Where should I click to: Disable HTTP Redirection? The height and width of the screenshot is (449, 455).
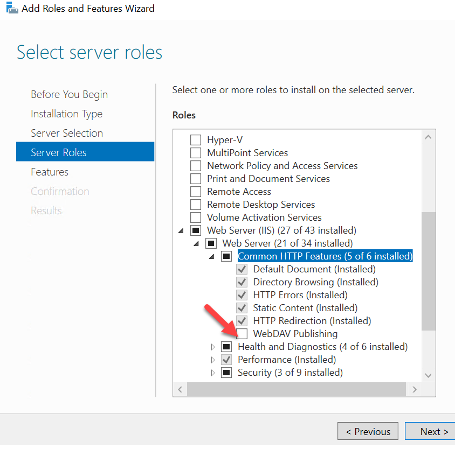pyautogui.click(x=242, y=320)
